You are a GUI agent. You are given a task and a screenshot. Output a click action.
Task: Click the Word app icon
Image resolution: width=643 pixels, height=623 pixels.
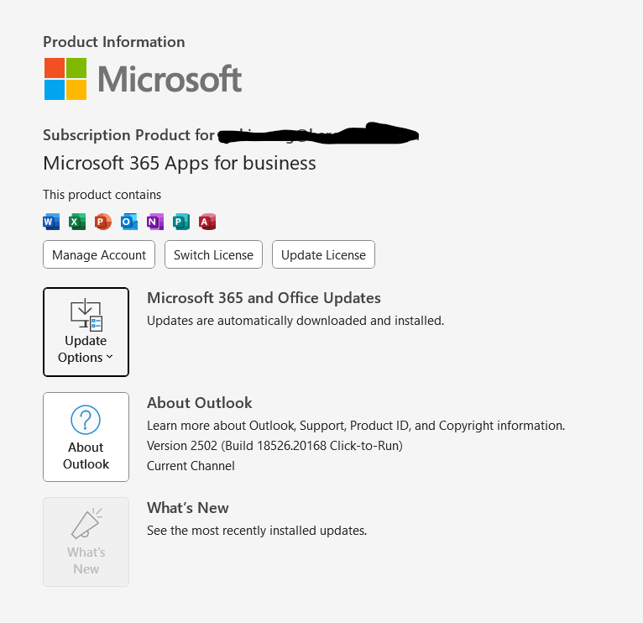pos(51,222)
